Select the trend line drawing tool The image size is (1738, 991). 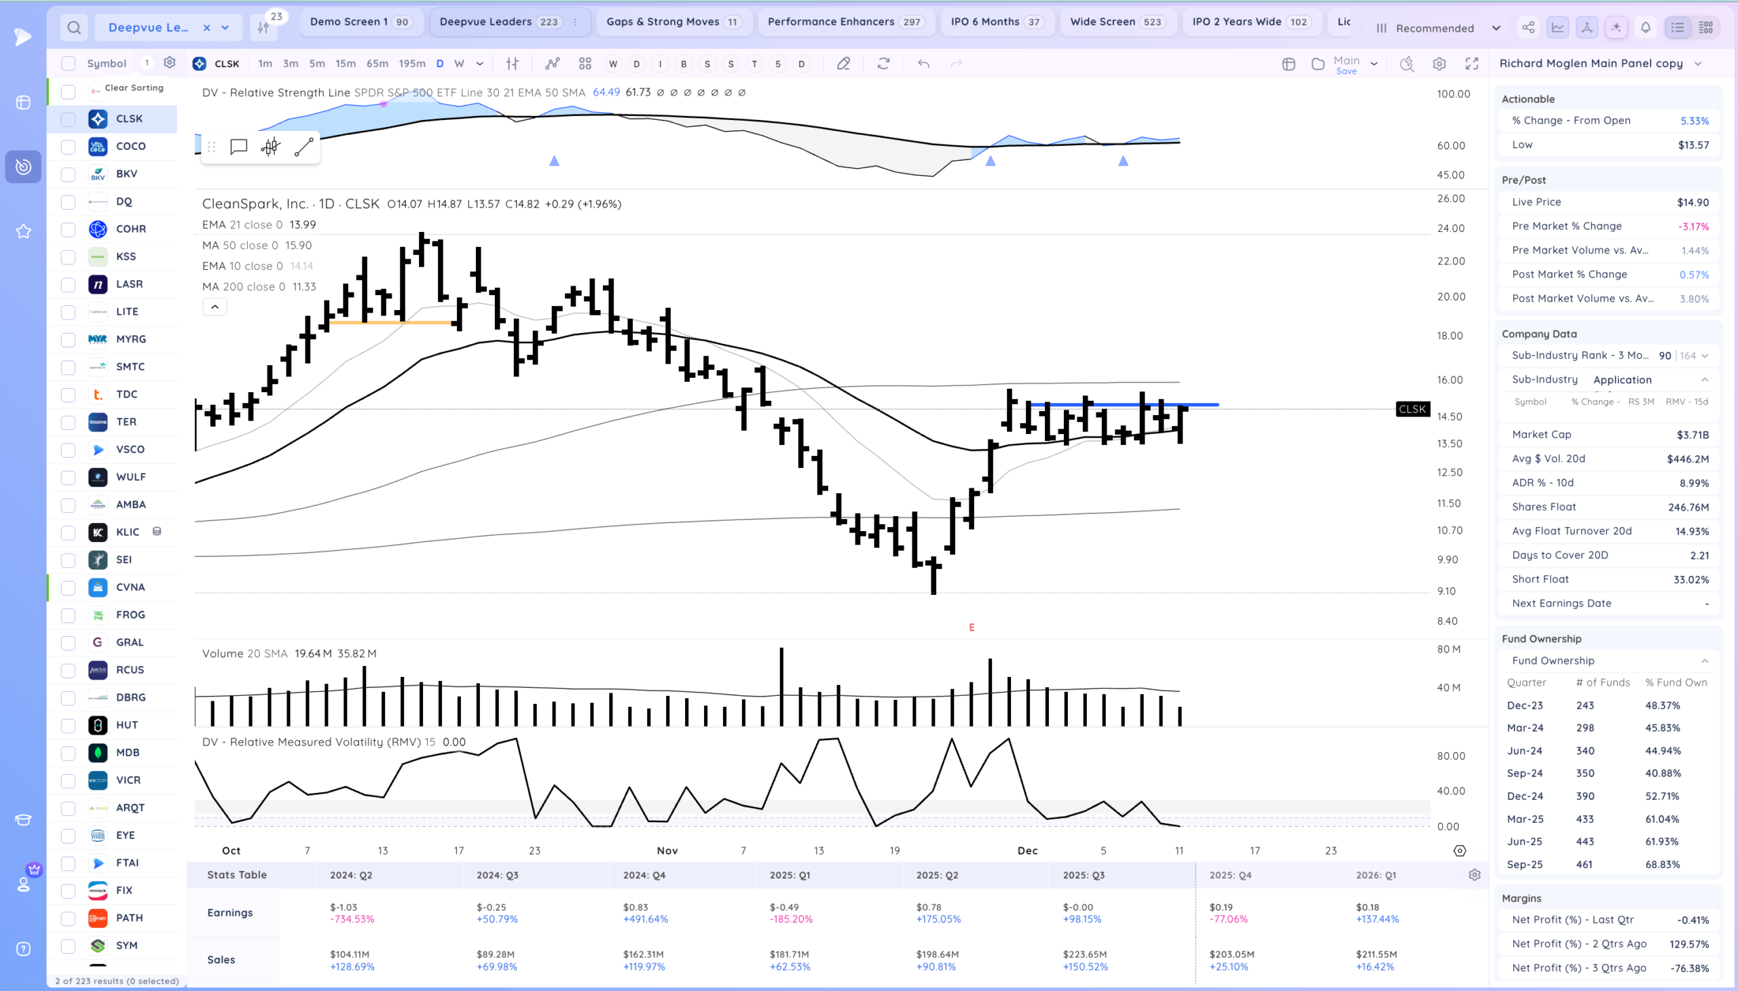[303, 147]
